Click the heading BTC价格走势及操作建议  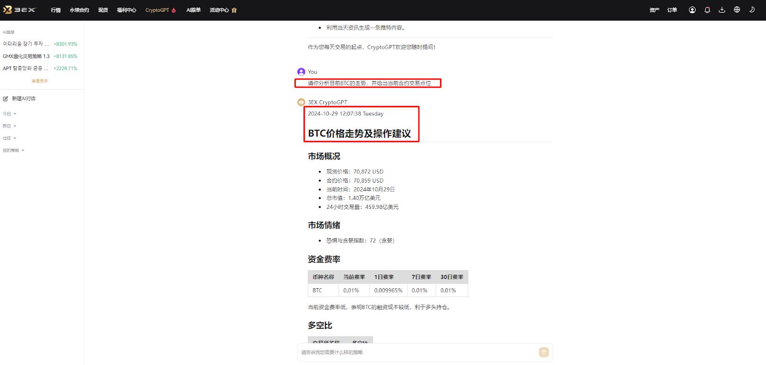click(360, 134)
